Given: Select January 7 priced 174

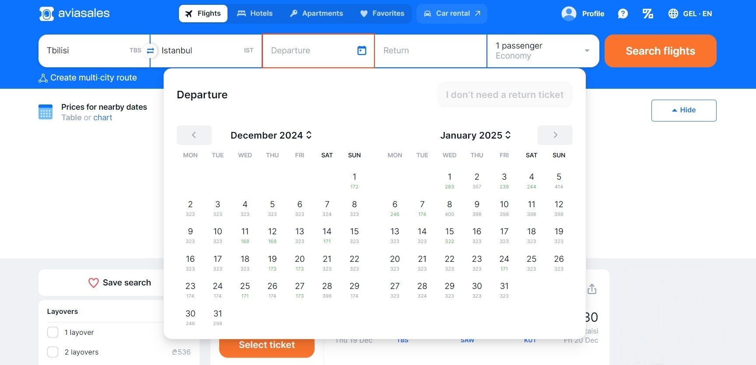Looking at the screenshot, I should click(422, 208).
